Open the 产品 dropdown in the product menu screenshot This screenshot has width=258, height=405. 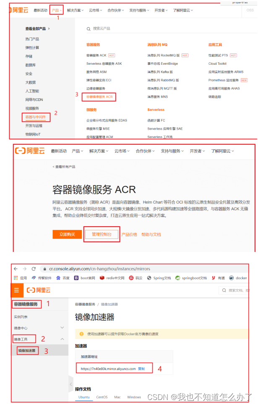point(57,11)
